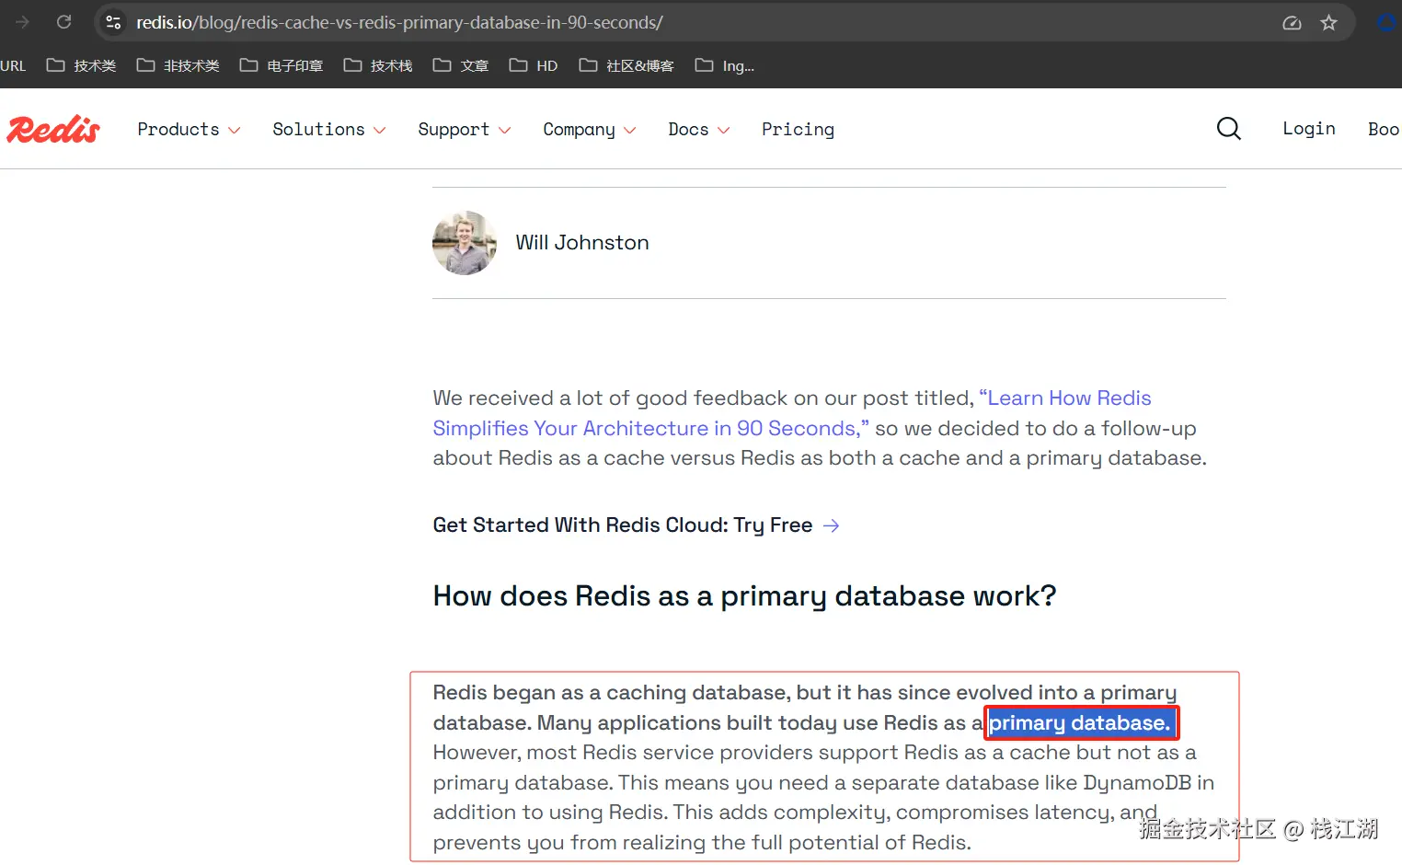1402x865 pixels.
Task: Open the Learn How Redis Simplifies article link
Action: (x=791, y=413)
